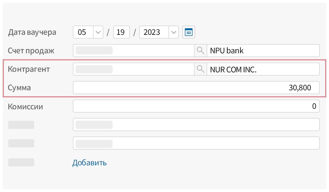Click the Добавить link
The height and width of the screenshot is (192, 329).
point(89,163)
